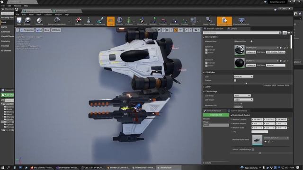Click the Browse toolbar icon
The image size is (303, 170).
[x=27, y=21]
